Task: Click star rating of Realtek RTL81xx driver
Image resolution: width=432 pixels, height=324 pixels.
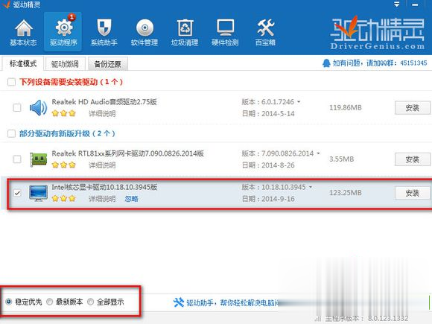Action: click(x=63, y=165)
